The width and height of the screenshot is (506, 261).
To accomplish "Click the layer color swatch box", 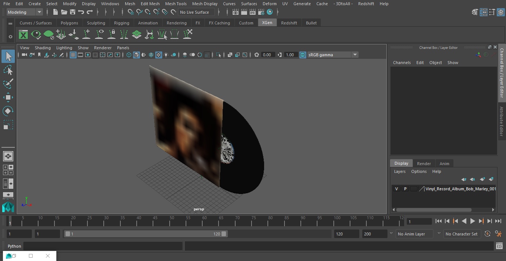I will (413, 189).
